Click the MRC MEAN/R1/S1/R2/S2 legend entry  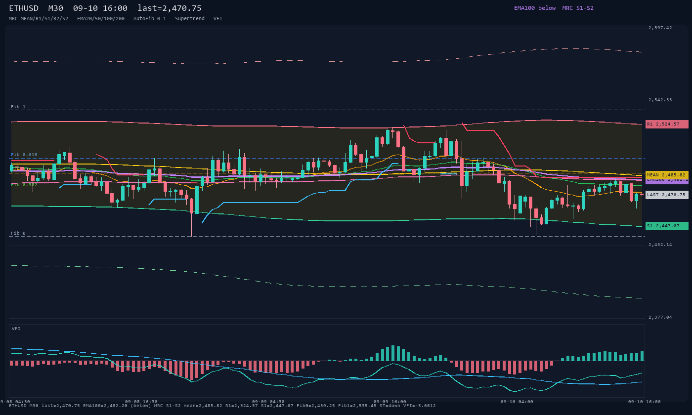coord(39,18)
